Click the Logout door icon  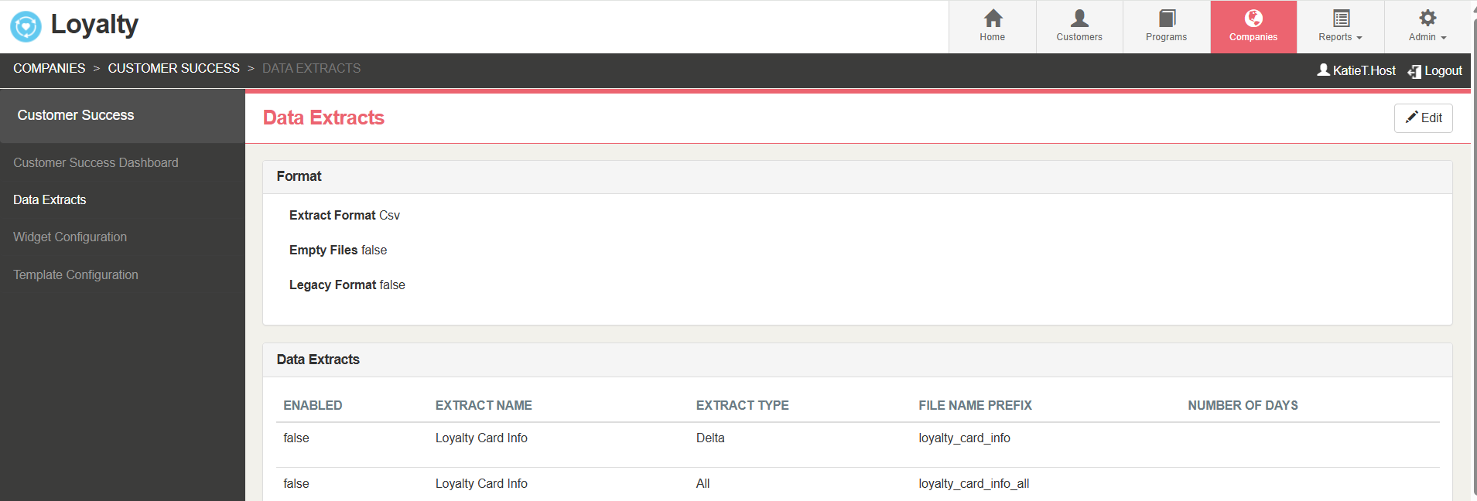pyautogui.click(x=1414, y=71)
